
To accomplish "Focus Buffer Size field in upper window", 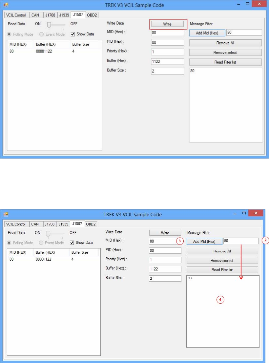I will (x=167, y=71).
